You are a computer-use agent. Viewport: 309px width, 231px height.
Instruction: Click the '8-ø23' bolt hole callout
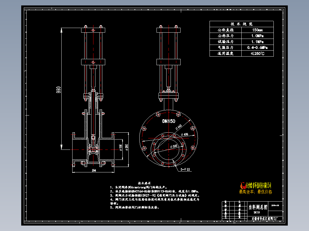pos(185,169)
